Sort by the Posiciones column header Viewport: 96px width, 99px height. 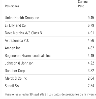(12, 6)
